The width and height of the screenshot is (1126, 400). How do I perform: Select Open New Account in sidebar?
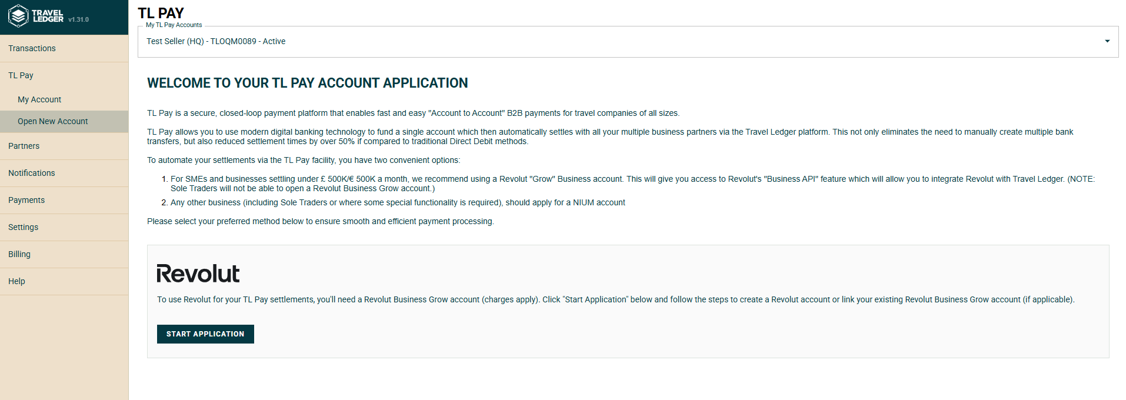coord(53,121)
